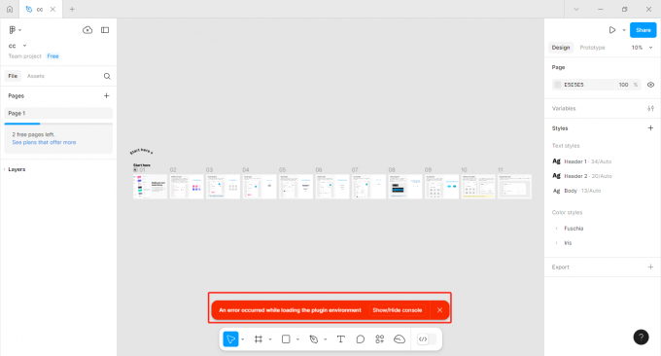Select the Comment tool

click(360, 339)
